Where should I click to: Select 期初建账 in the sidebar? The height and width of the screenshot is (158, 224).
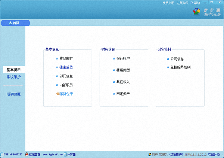[x=13, y=94]
